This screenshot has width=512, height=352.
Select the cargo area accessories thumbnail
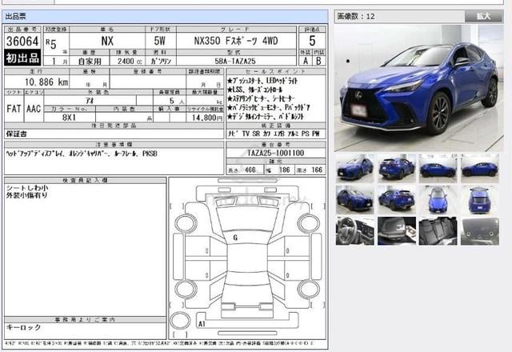point(397,231)
